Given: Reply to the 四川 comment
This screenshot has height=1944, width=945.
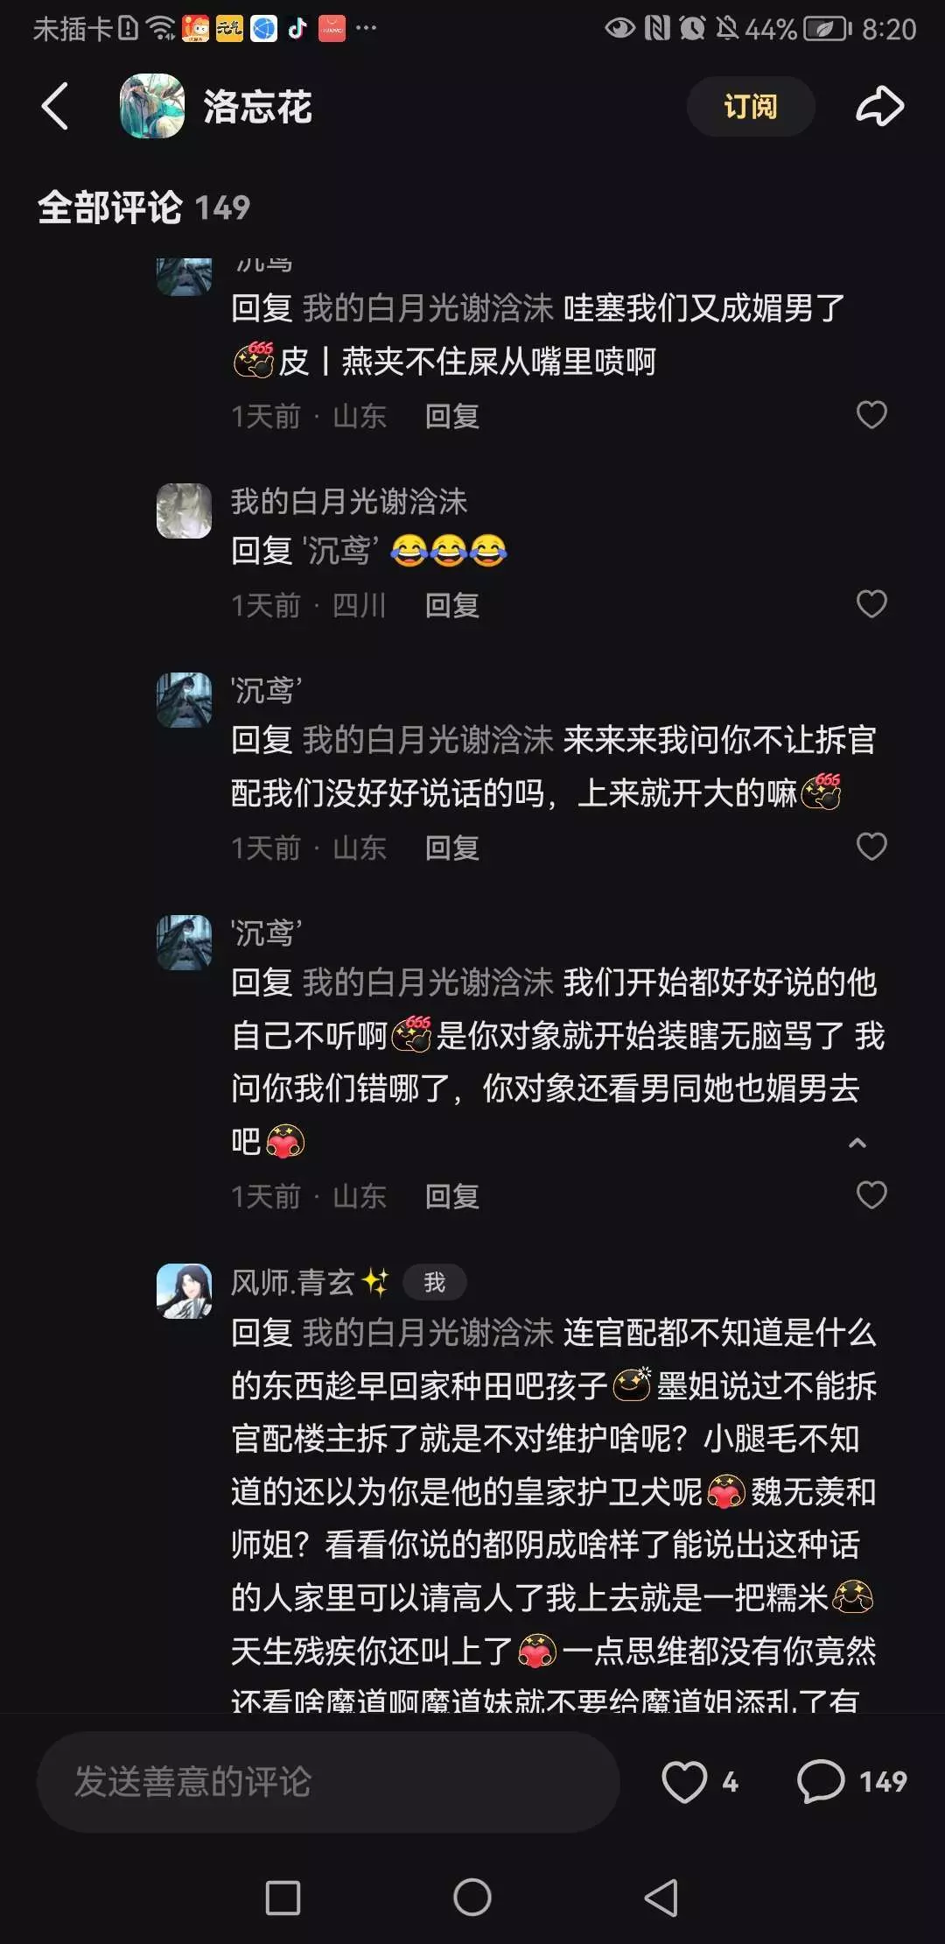Looking at the screenshot, I should (452, 605).
